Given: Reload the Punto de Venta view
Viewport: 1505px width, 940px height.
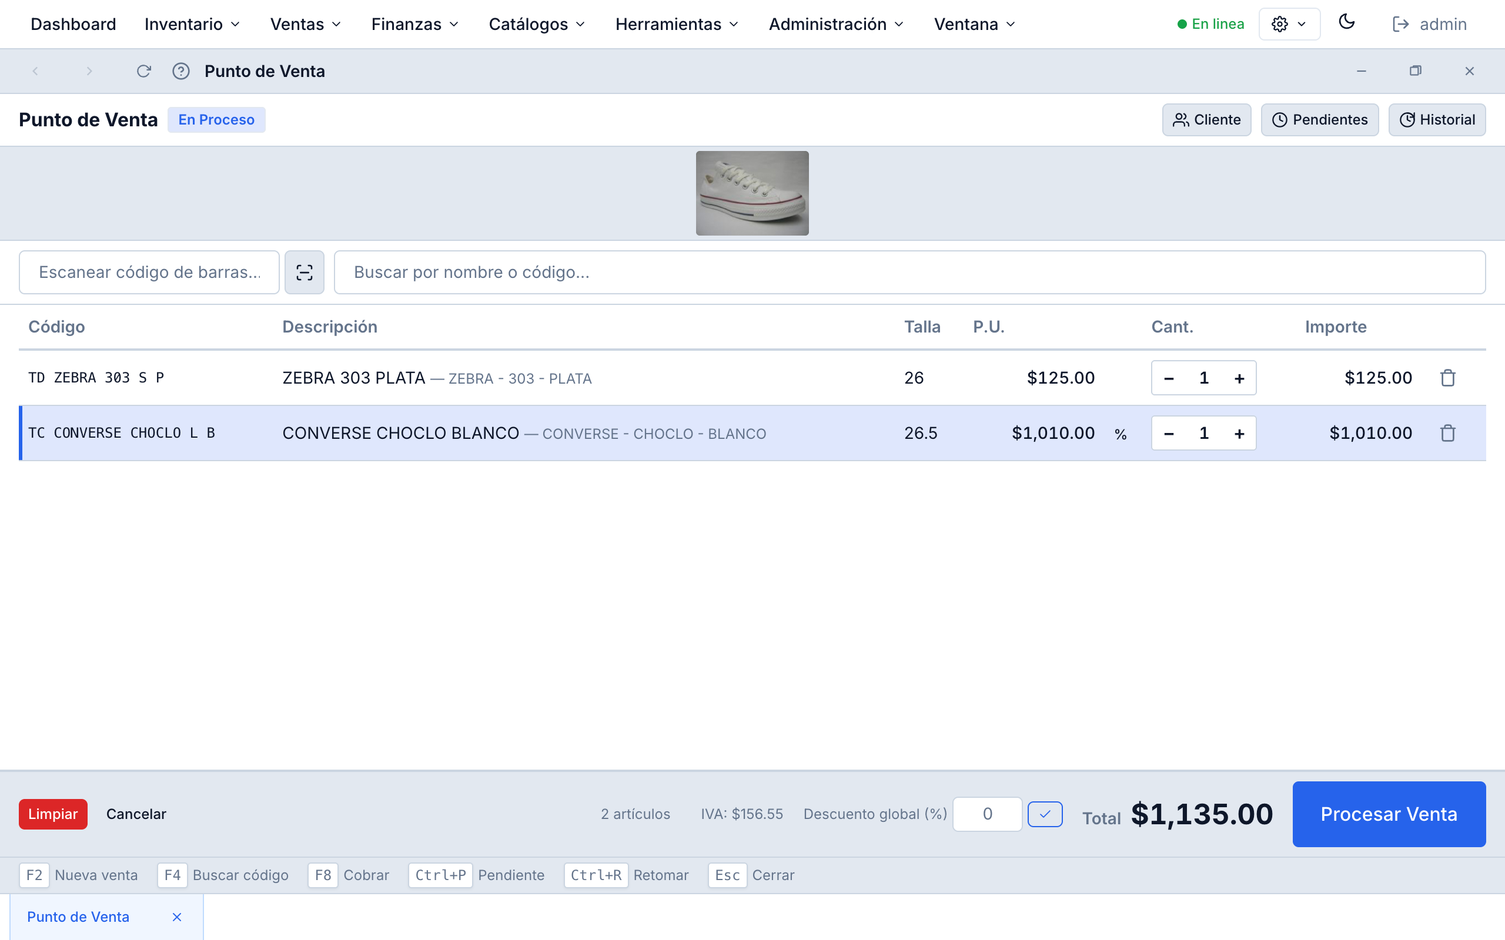Looking at the screenshot, I should point(143,71).
